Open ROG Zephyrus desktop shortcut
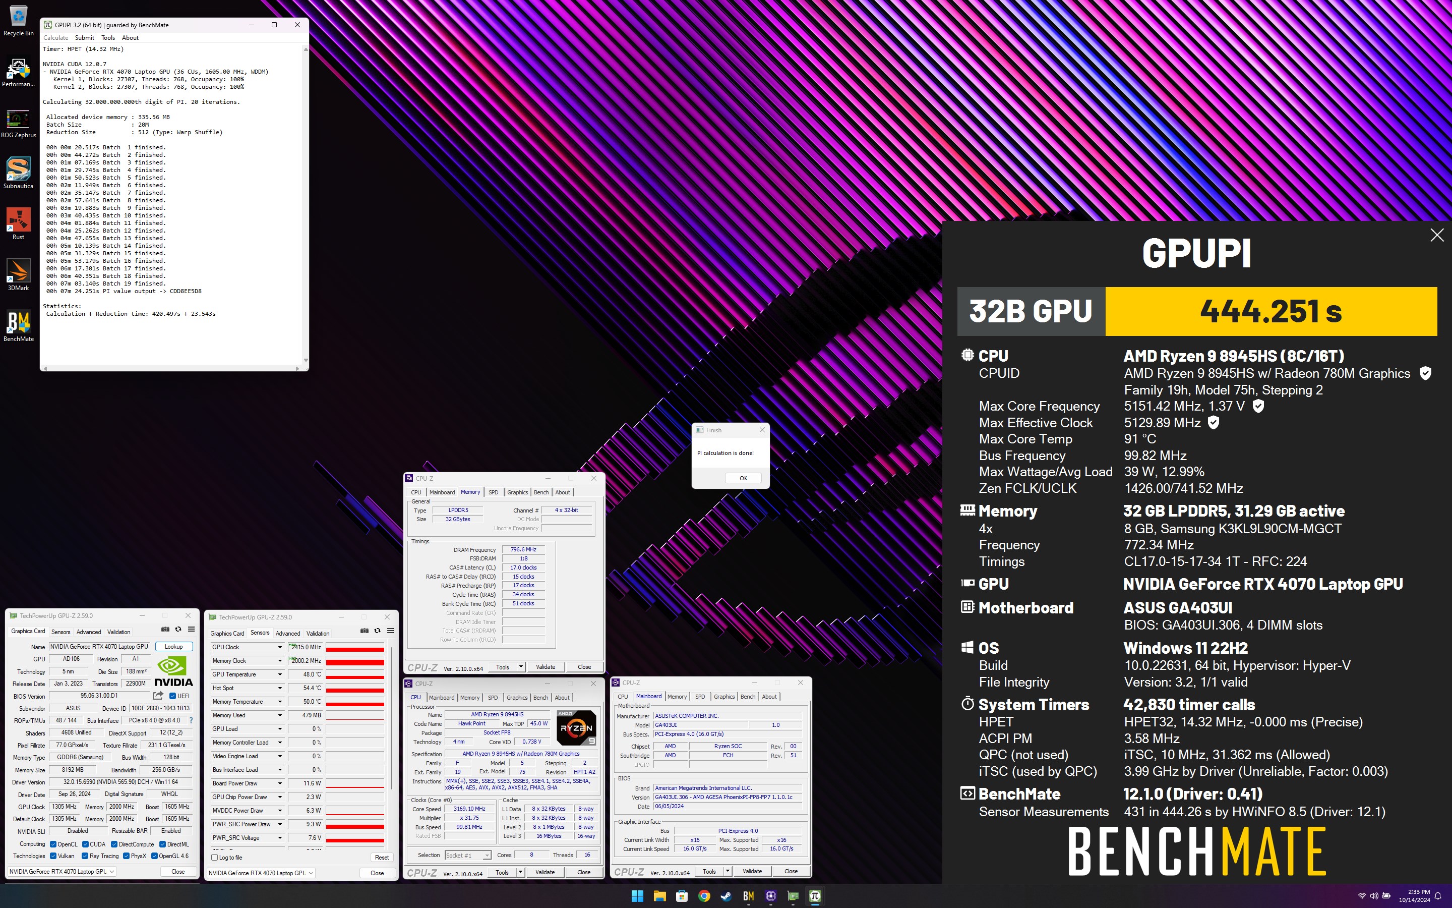 coord(19,124)
